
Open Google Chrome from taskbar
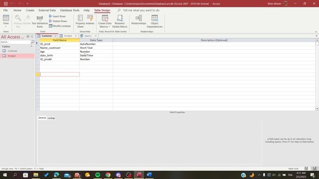tap(108, 175)
